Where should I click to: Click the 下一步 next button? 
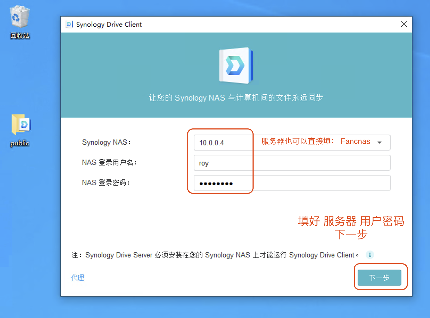[379, 278]
